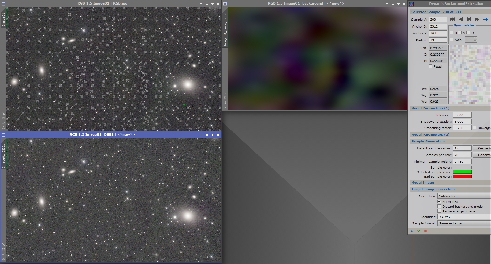Enable D symmetry checkbox
The image size is (491, 264).
click(468, 33)
